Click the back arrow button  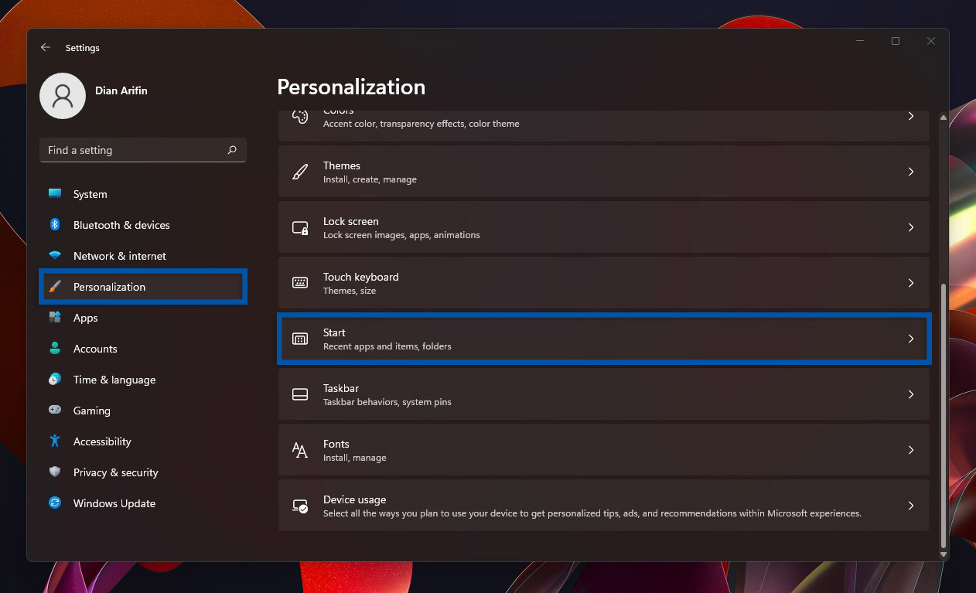pos(46,47)
